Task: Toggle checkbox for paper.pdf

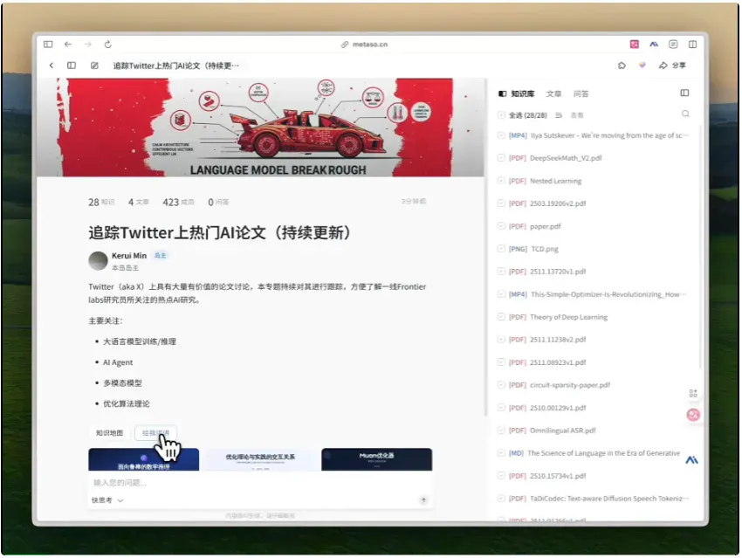Action: pos(501,226)
